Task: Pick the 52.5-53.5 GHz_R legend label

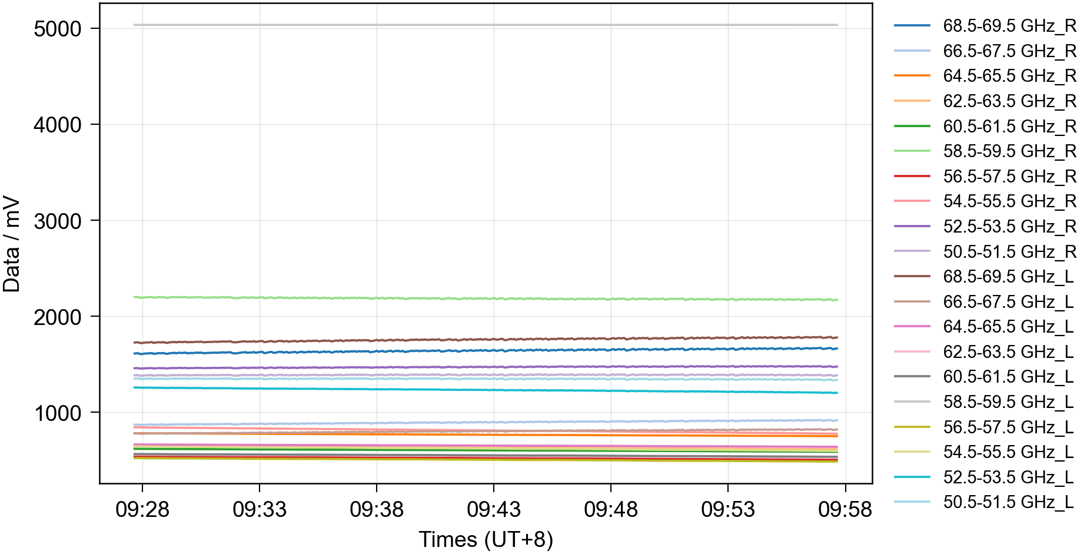Action: 1009,227
